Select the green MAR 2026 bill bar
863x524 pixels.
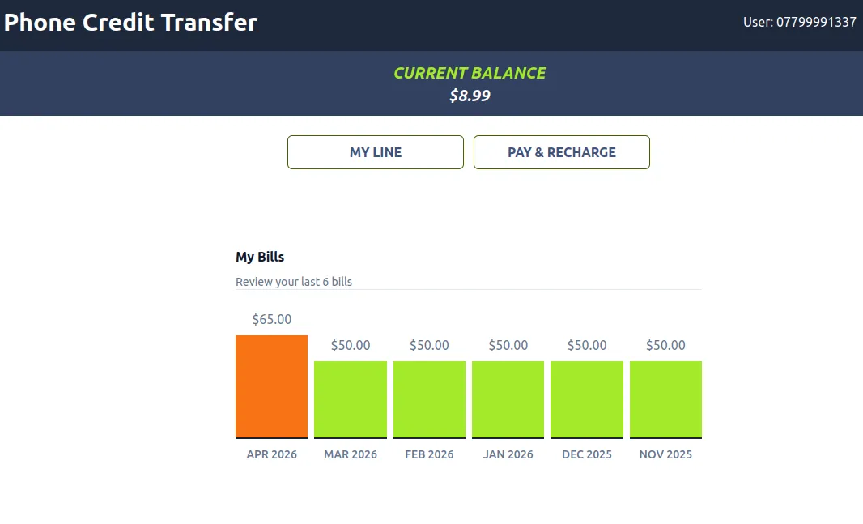[x=351, y=399]
